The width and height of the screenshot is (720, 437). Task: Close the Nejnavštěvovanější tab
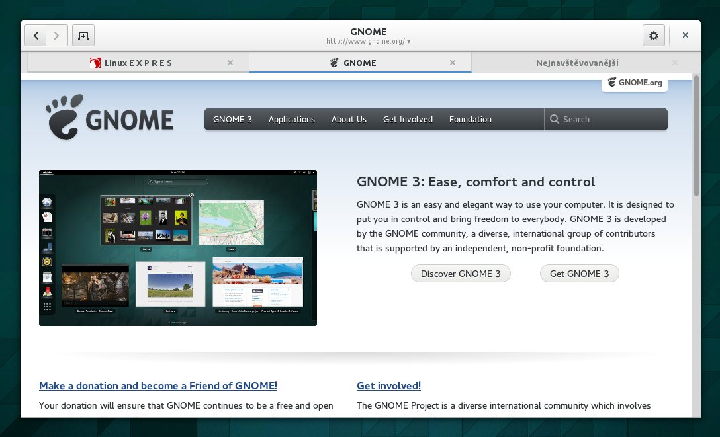675,63
